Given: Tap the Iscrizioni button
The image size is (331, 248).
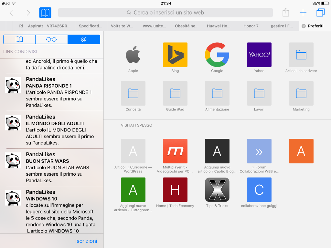Looking at the screenshot, I should click(86, 241).
